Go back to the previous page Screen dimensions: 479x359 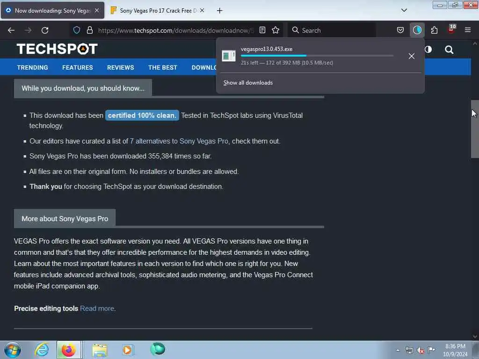pyautogui.click(x=11, y=30)
